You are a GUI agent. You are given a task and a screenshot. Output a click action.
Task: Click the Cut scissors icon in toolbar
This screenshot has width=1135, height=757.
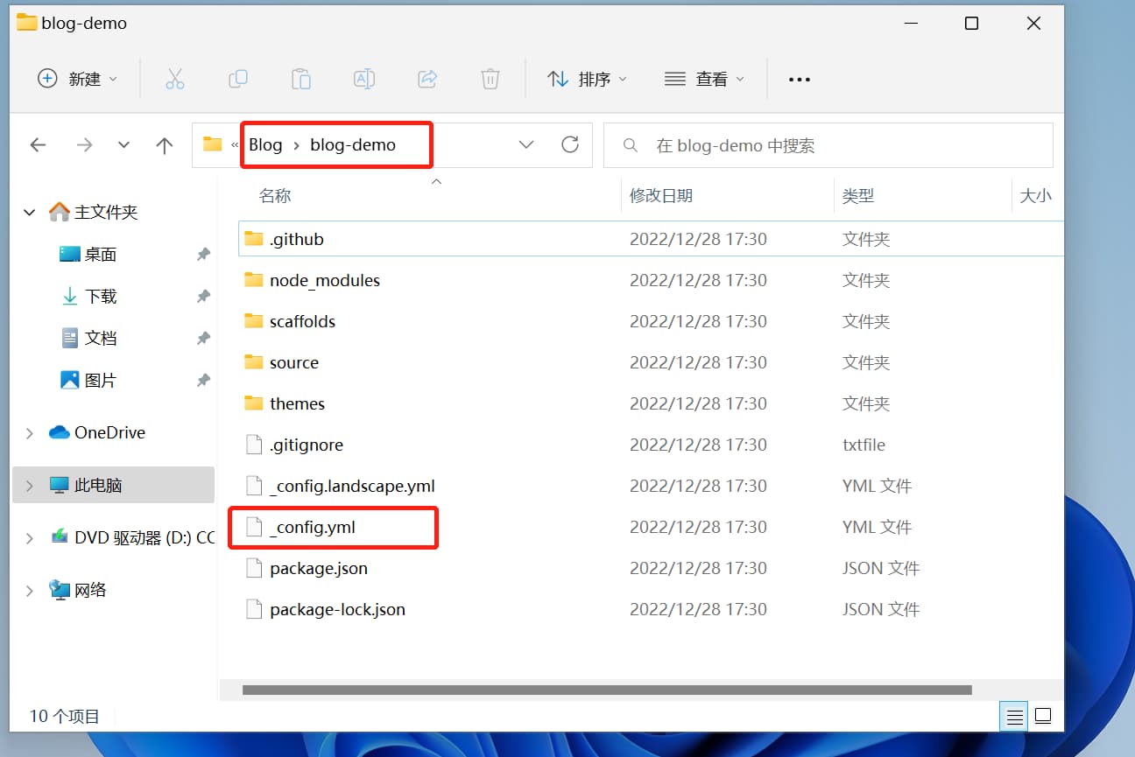pyautogui.click(x=175, y=79)
